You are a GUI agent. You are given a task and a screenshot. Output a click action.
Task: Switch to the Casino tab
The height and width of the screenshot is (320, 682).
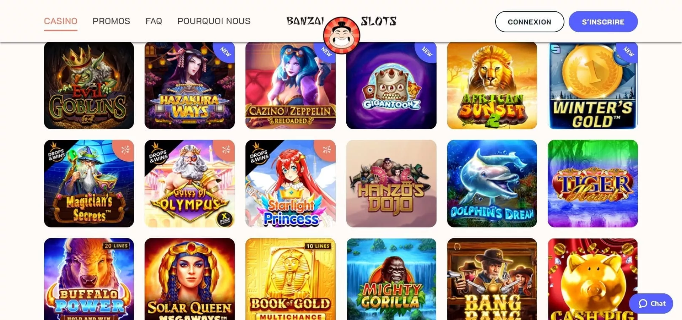(61, 21)
